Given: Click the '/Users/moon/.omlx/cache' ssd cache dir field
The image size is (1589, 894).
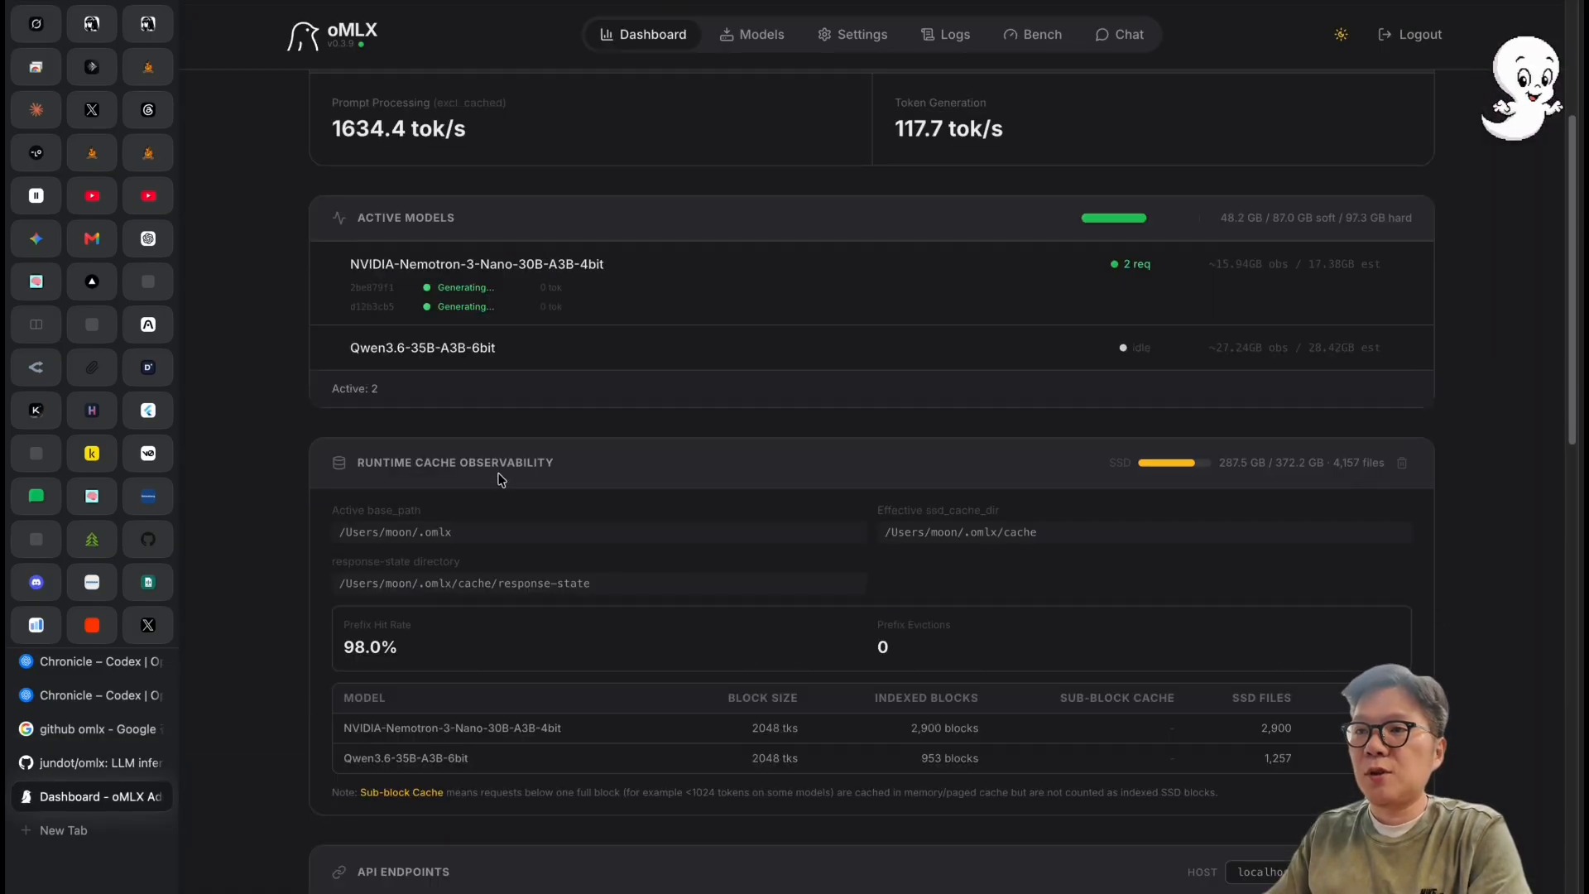Looking at the screenshot, I should tap(1145, 532).
